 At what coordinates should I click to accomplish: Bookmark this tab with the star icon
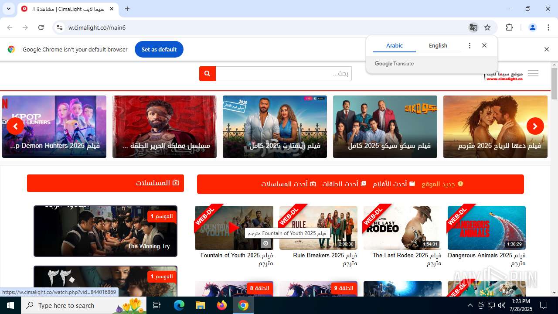pyautogui.click(x=487, y=27)
